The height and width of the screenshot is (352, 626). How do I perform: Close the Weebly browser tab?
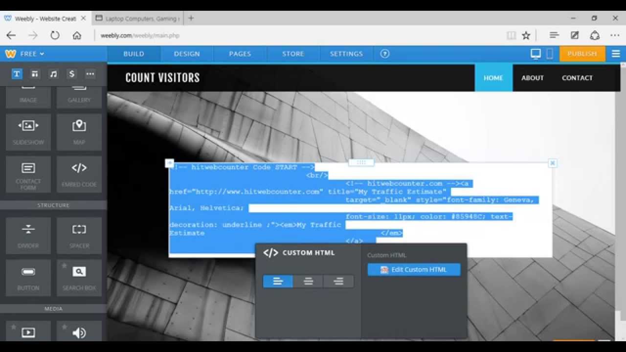click(x=83, y=18)
